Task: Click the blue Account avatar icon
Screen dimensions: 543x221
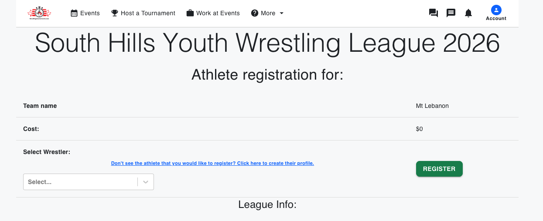Action: point(496,10)
